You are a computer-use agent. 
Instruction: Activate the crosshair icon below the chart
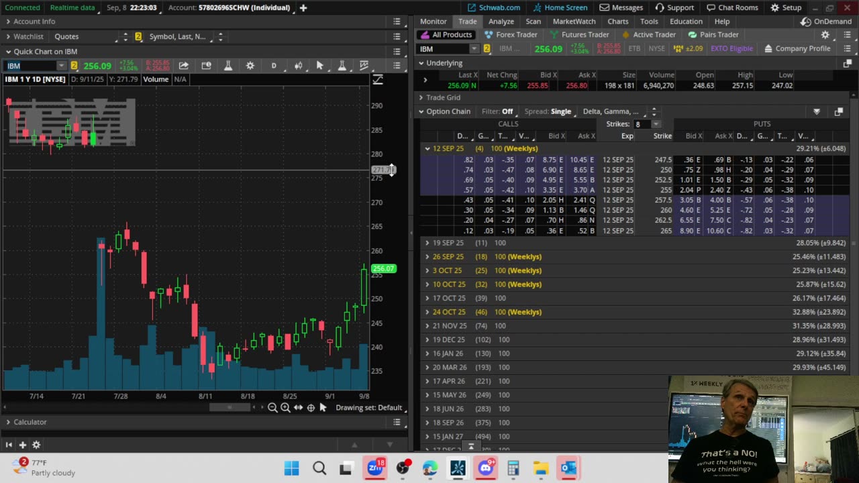coord(311,408)
